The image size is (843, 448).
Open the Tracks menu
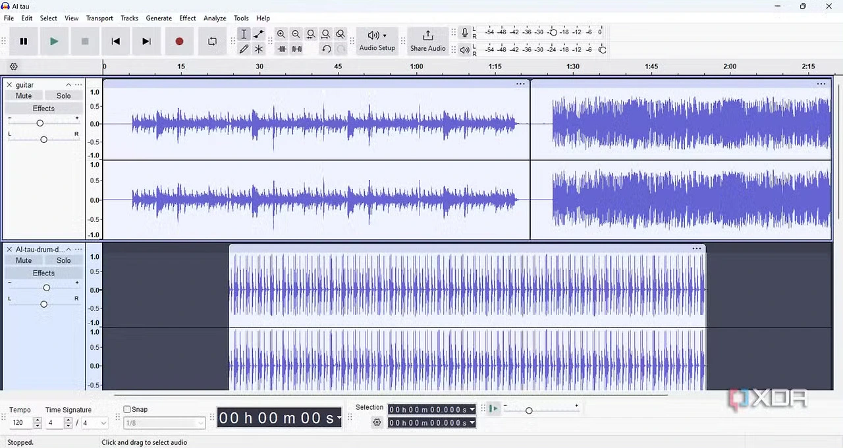coord(129,18)
